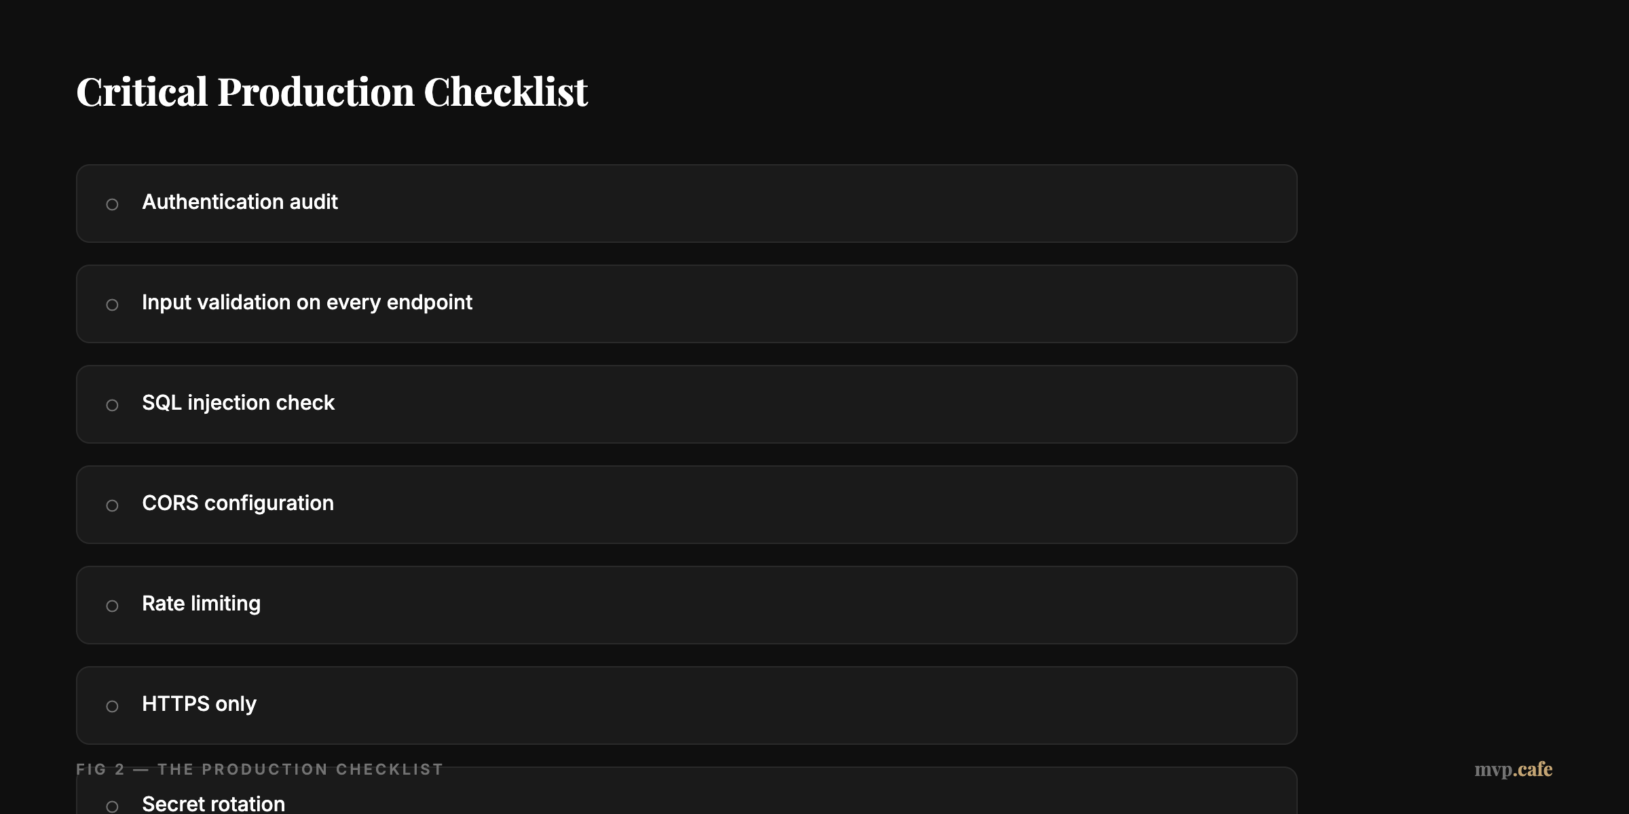This screenshot has width=1629, height=814.
Task: Check the circle next to Rate limiting
Action: (113, 605)
